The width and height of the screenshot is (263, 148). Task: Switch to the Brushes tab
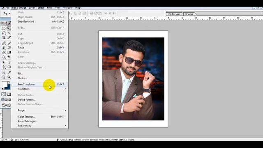(x=189, y=14)
